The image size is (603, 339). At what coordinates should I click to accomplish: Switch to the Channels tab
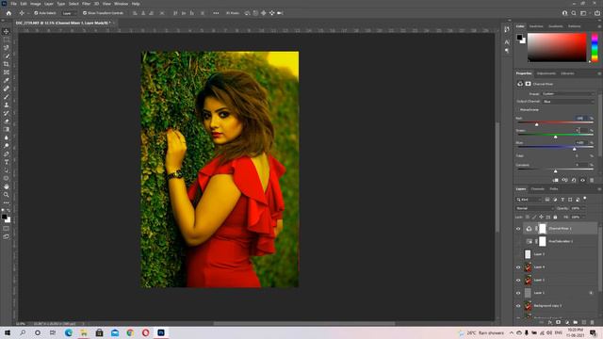[x=537, y=189]
